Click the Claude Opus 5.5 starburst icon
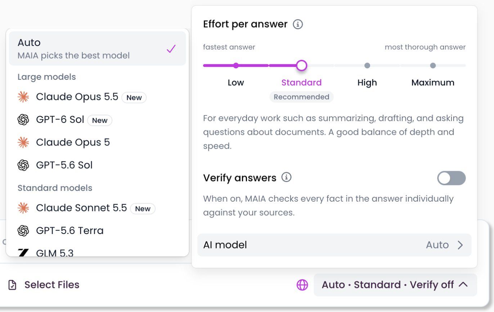Screen dimensions: 494x312 coord(23,97)
